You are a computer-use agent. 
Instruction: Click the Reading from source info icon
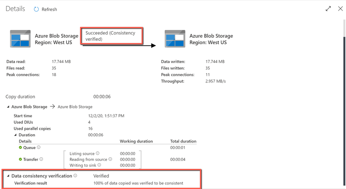(110, 159)
